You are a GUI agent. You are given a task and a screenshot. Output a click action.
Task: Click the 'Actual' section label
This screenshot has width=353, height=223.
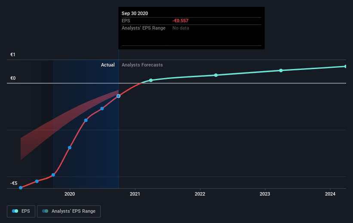[108, 65]
